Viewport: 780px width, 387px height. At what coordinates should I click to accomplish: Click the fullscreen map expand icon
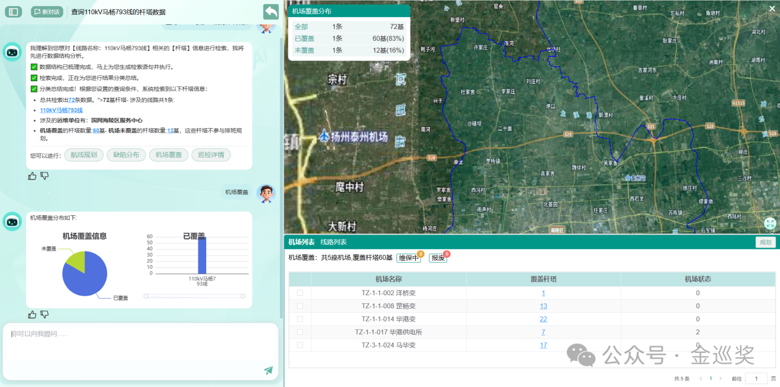tap(770, 223)
